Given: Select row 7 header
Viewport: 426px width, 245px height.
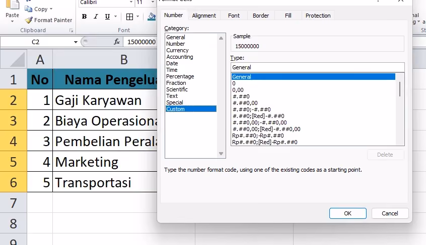Looking at the screenshot, I should coord(13,203).
